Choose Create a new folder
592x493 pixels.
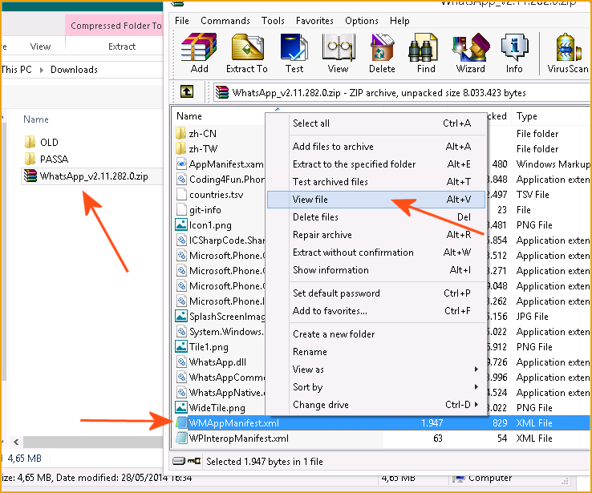coord(376,334)
